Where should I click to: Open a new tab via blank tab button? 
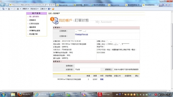[161, 5]
